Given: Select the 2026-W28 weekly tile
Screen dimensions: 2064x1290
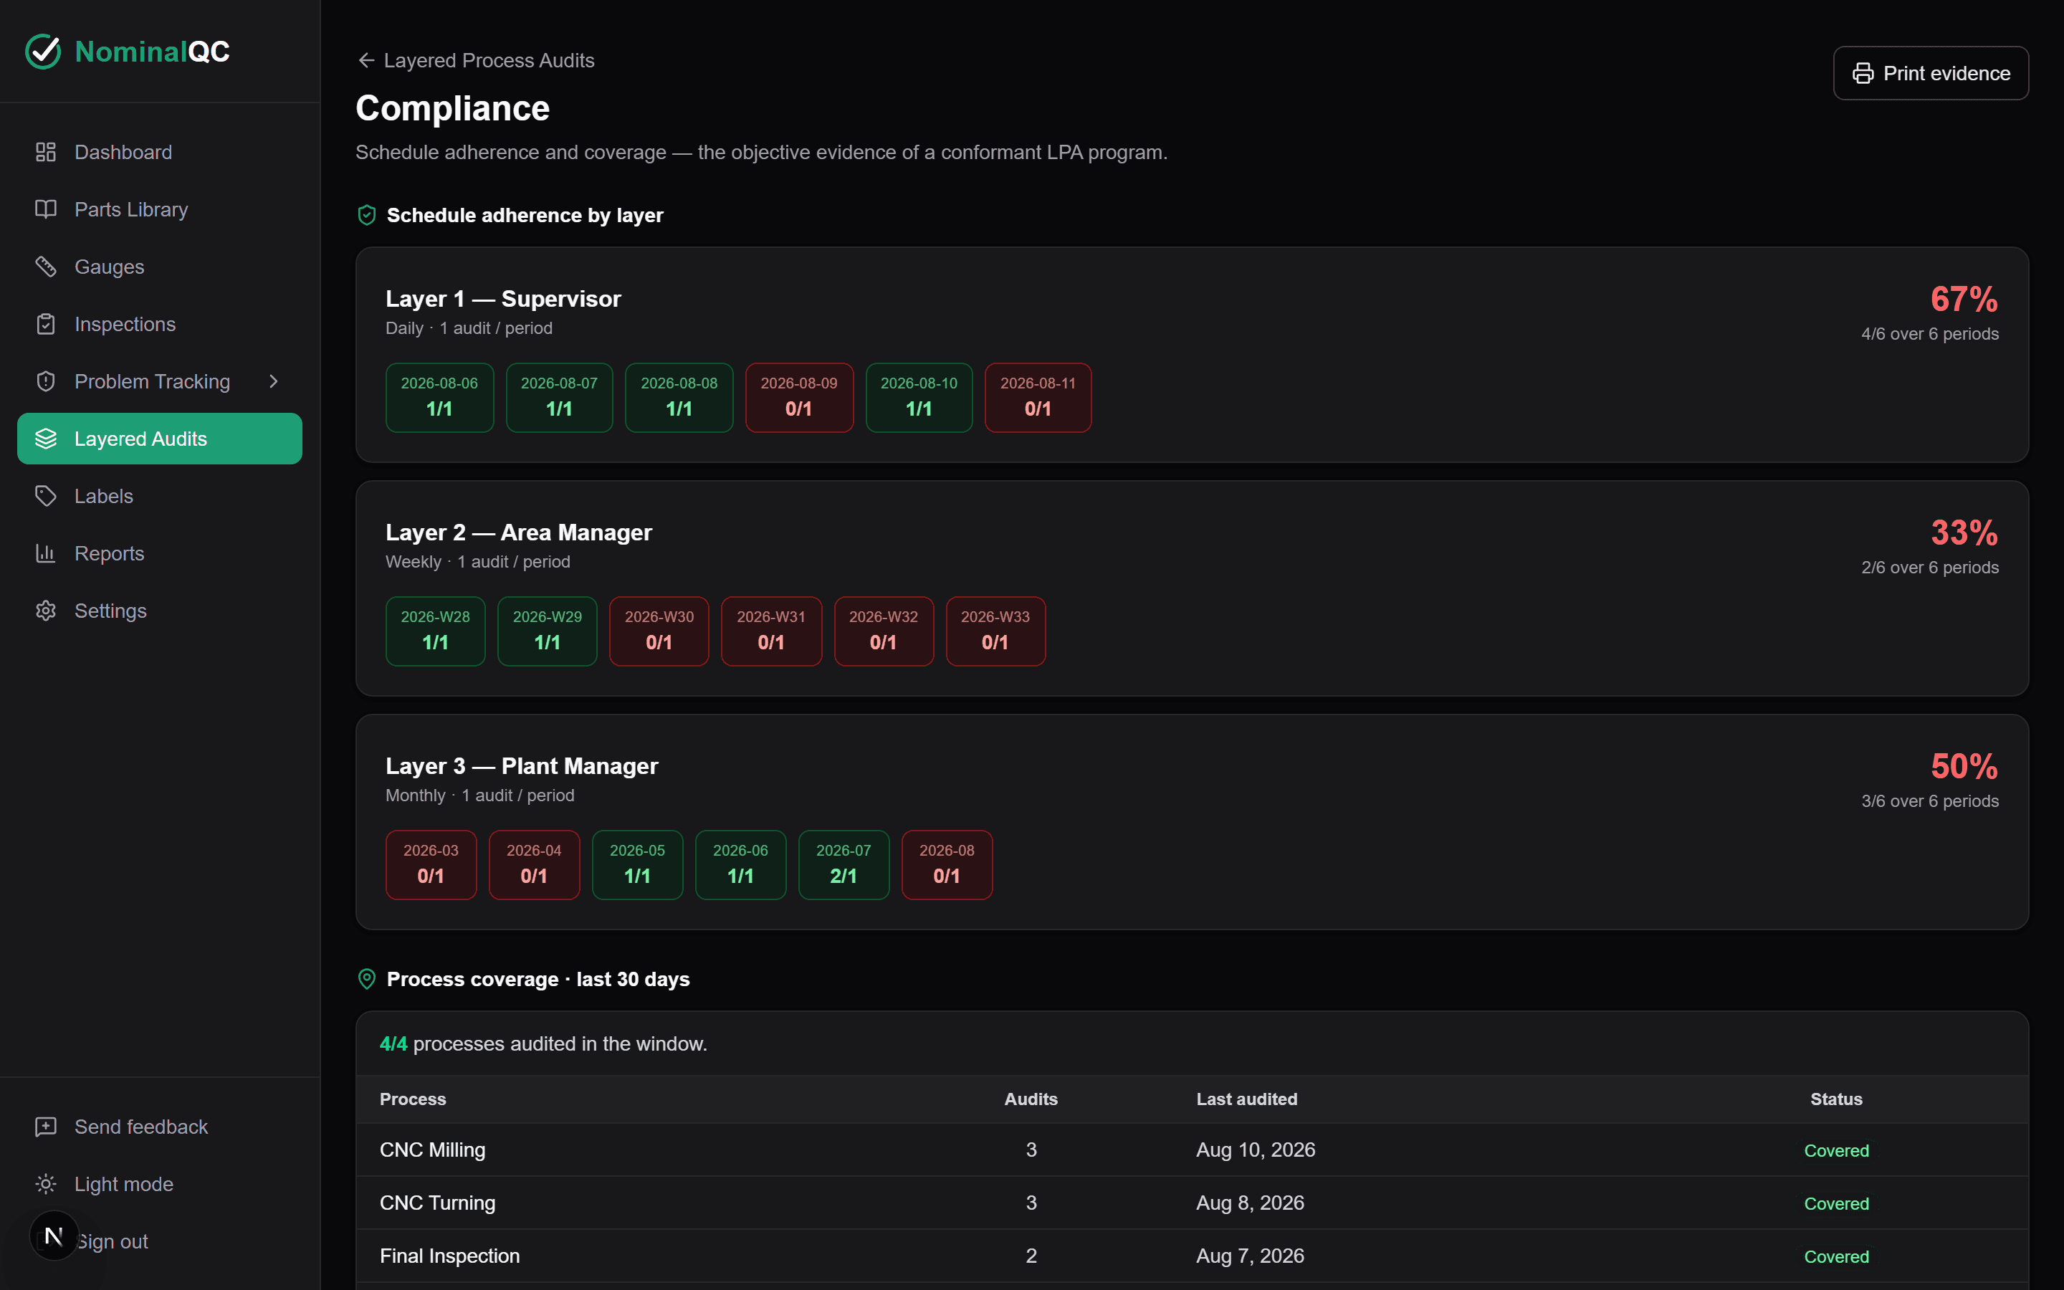Looking at the screenshot, I should [435, 631].
